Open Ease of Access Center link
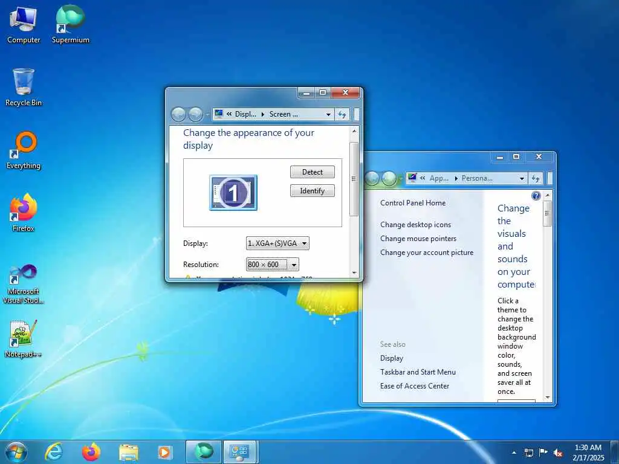This screenshot has height=464, width=619. tap(415, 386)
